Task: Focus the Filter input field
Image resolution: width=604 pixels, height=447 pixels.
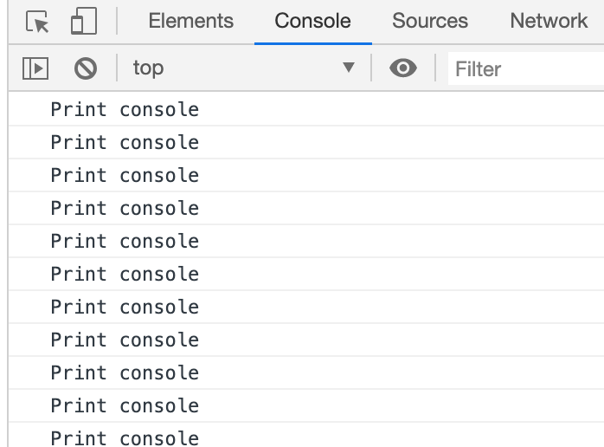Action: [526, 68]
